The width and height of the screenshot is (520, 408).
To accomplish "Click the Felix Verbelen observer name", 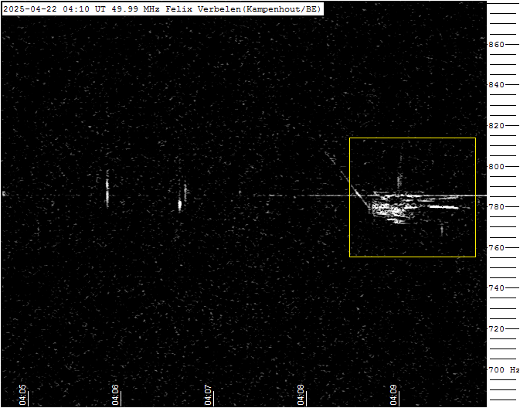I will pos(203,9).
